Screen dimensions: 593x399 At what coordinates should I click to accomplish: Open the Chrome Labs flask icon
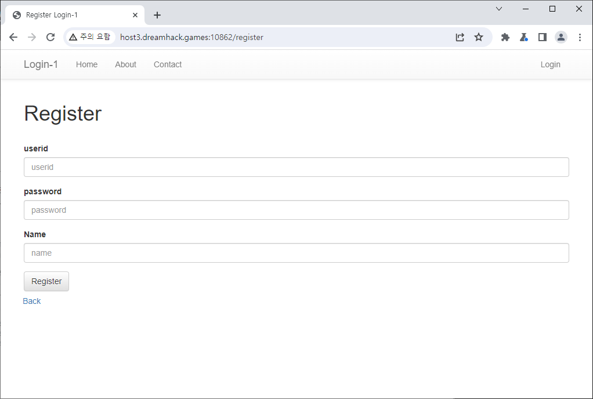524,37
